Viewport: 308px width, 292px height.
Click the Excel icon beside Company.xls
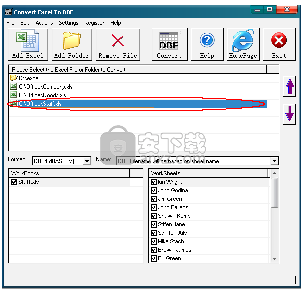pyautogui.click(x=14, y=86)
